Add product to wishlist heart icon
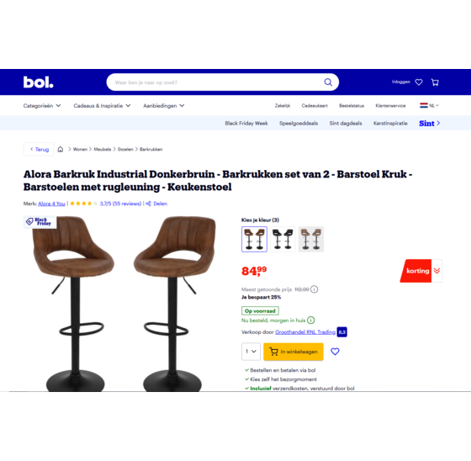Viewport: 471px width, 461px height. (x=335, y=352)
